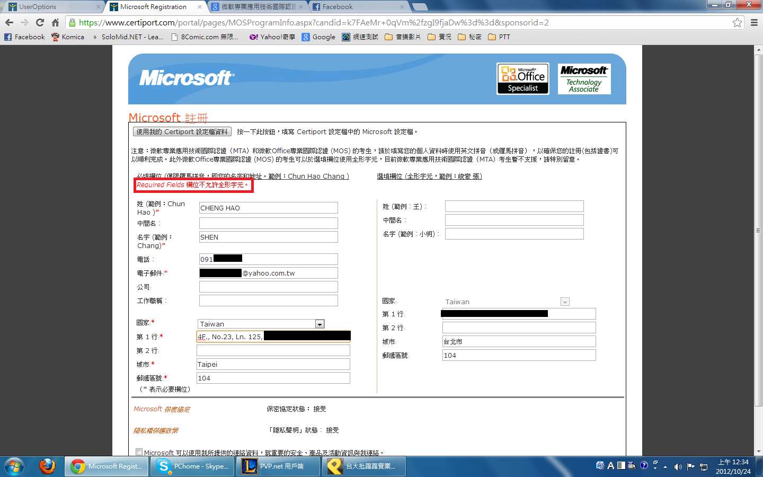
Task: Bookmark this page with the star icon
Action: point(737,22)
